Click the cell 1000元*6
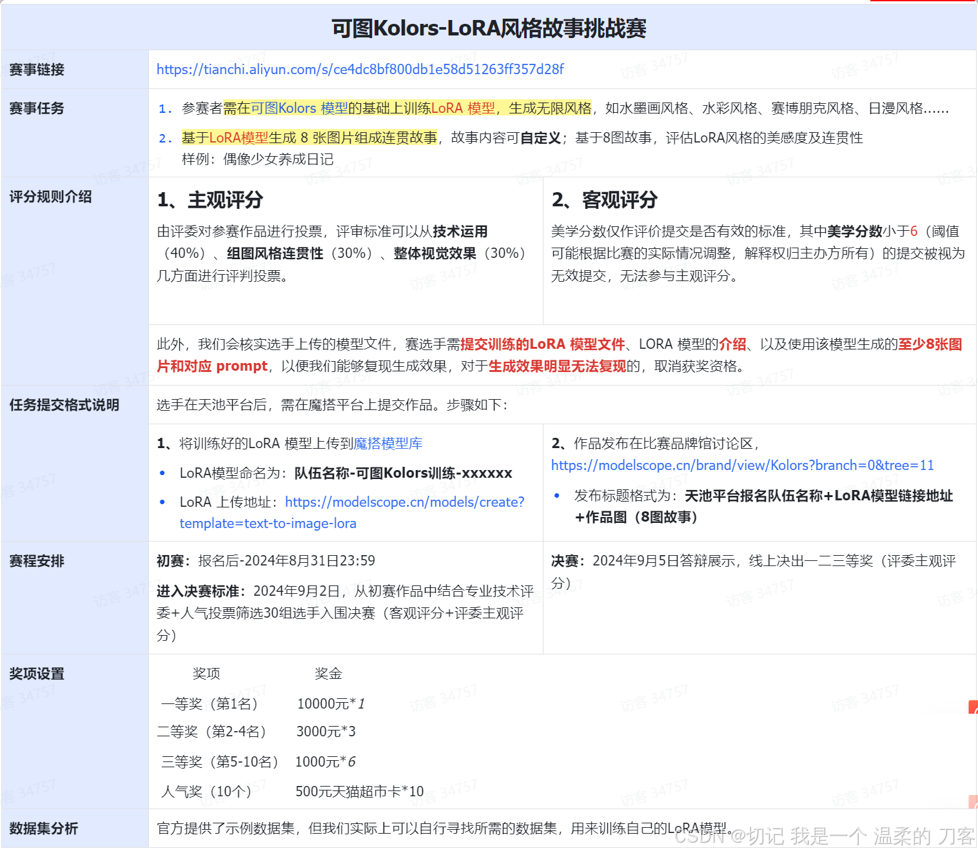Image resolution: width=978 pixels, height=853 pixels. pyautogui.click(x=326, y=762)
